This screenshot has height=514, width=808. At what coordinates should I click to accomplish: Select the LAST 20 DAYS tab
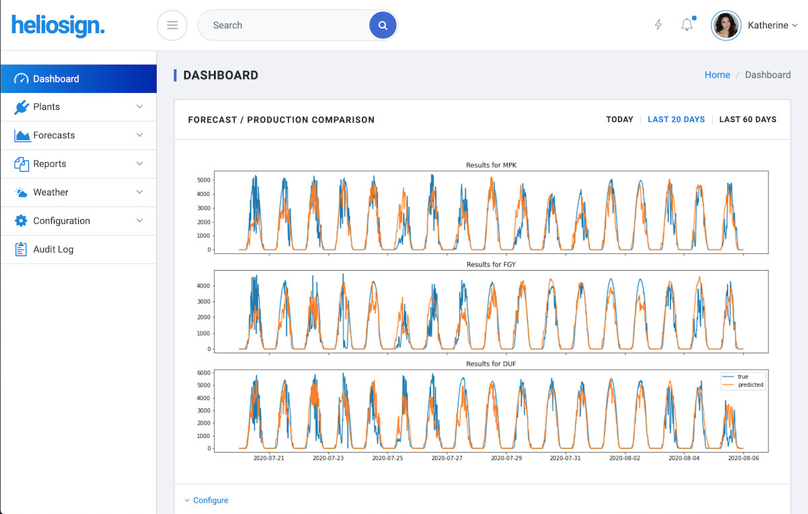676,119
